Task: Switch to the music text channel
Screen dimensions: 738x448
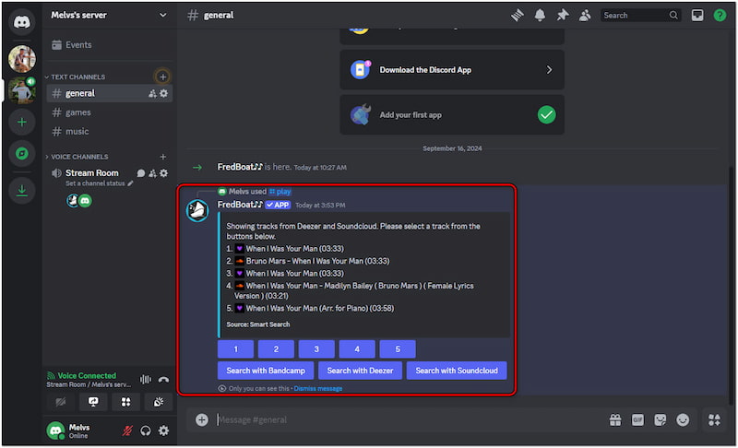Action: tap(77, 132)
